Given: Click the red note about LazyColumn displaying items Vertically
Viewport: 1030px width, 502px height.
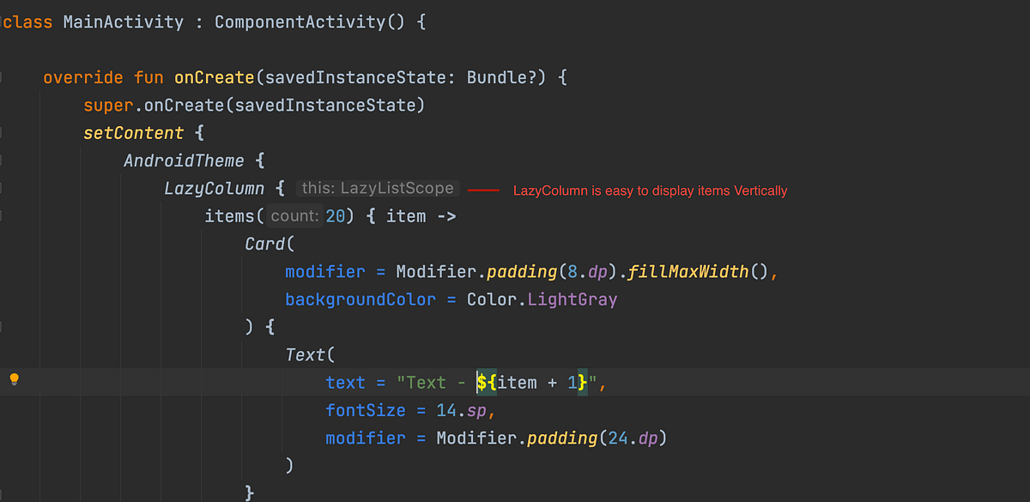Looking at the screenshot, I should (650, 191).
